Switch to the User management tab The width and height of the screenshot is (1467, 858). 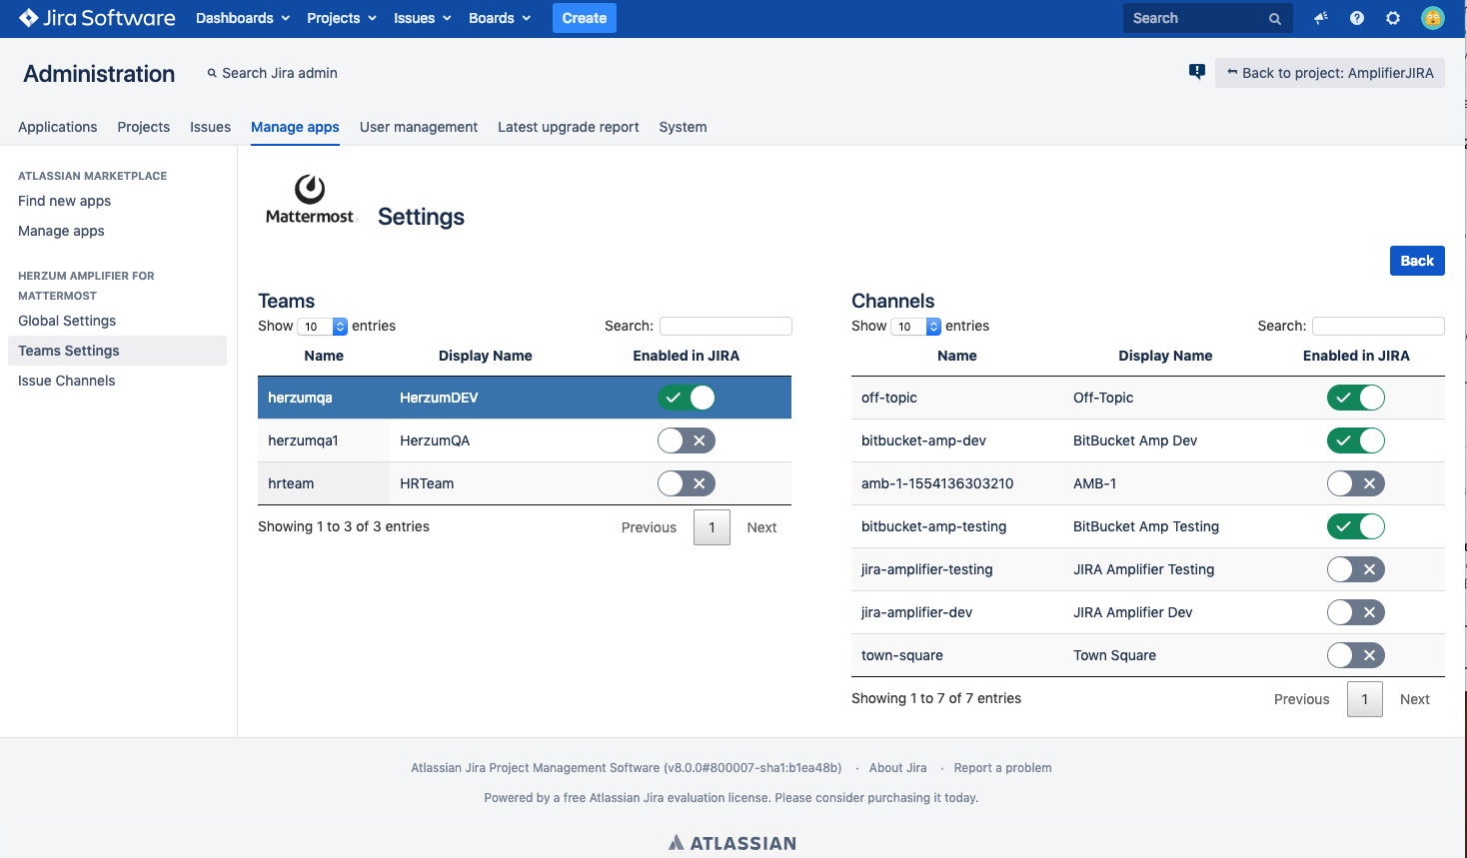(418, 127)
